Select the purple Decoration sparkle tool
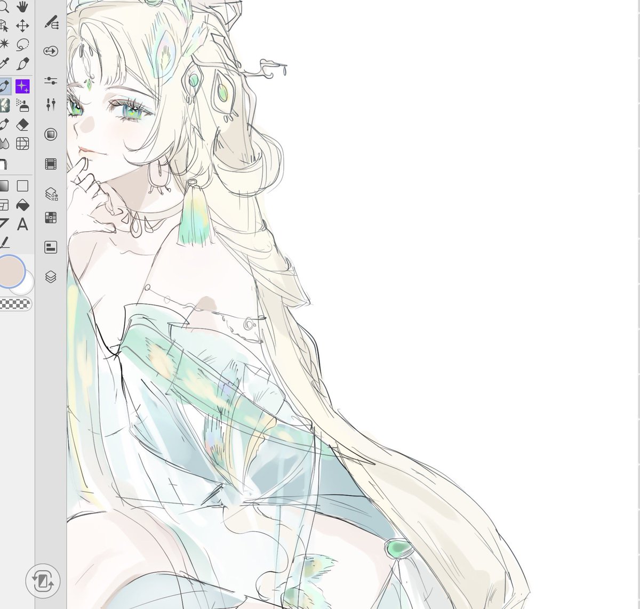The width and height of the screenshot is (640, 609). 22,86
